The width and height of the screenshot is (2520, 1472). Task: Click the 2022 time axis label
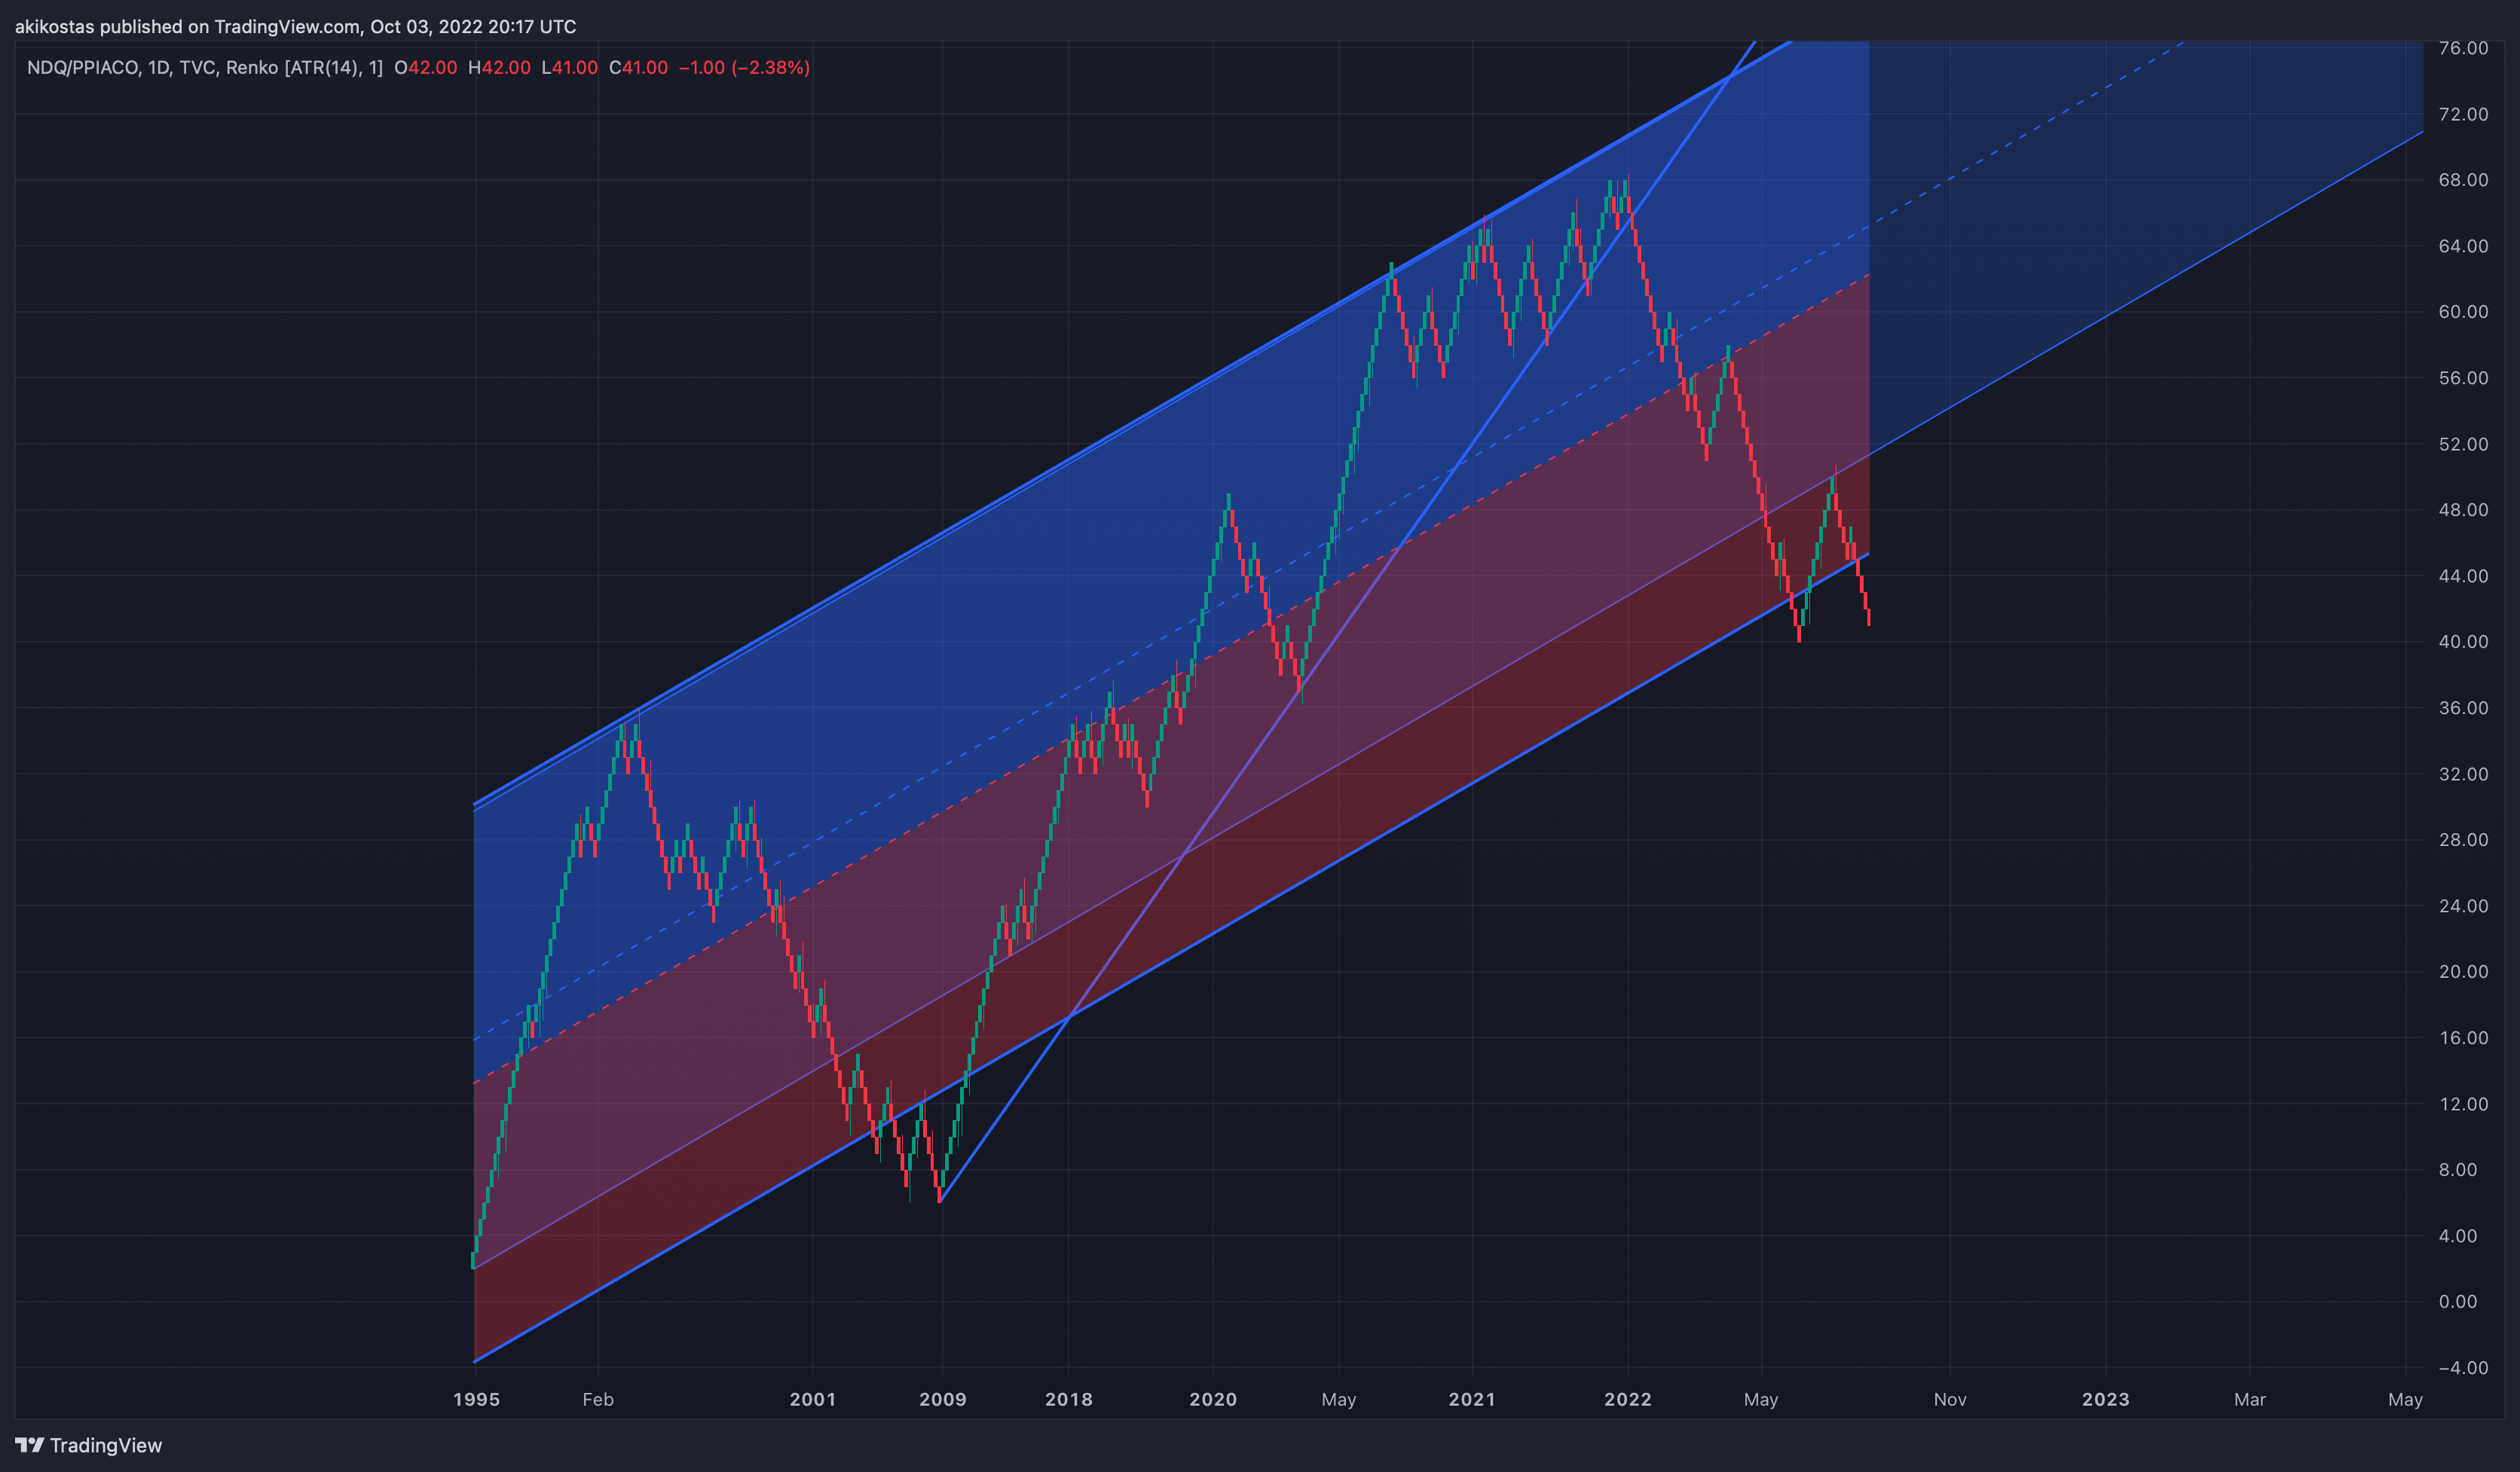coord(1628,1399)
